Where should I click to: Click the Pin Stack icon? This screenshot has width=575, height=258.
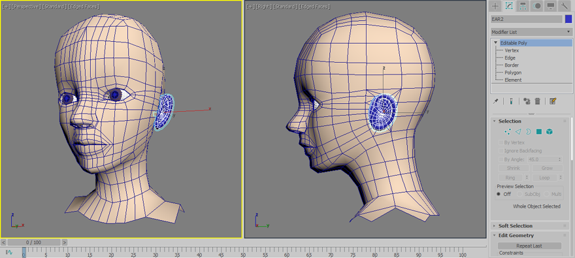[496, 101]
